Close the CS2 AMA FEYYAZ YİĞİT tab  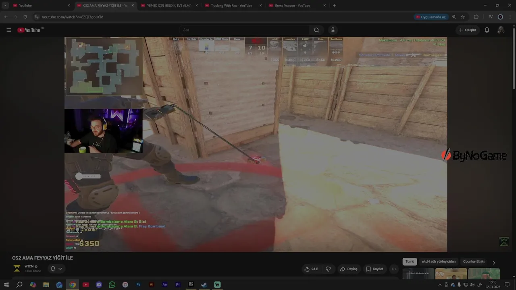[x=133, y=6]
